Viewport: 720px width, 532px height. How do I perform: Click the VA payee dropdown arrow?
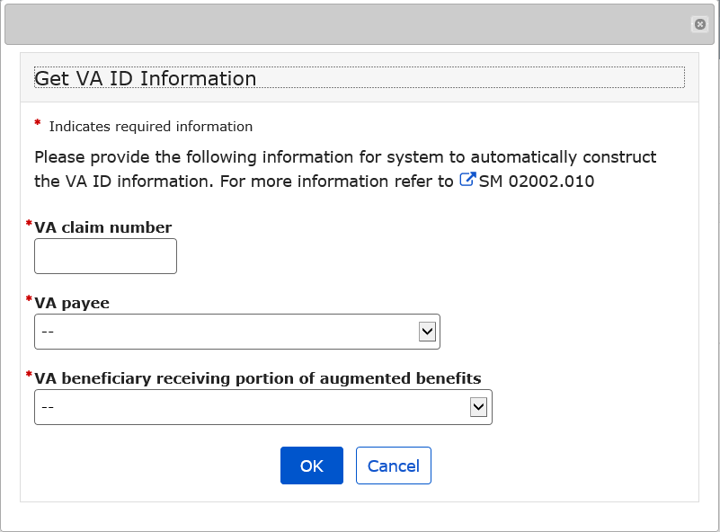click(x=427, y=332)
